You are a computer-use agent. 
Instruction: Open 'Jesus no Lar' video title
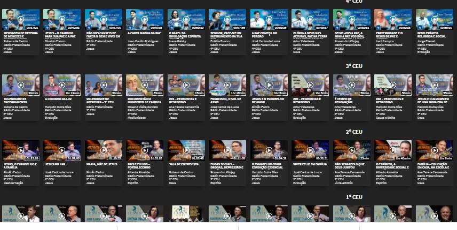55,164
